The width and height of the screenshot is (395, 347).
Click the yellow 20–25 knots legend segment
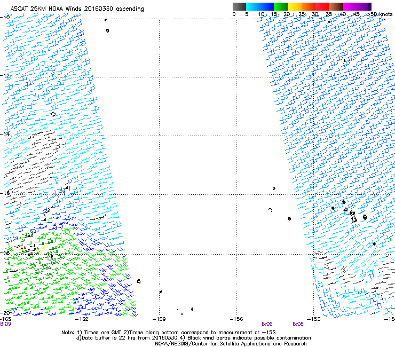coord(295,6)
